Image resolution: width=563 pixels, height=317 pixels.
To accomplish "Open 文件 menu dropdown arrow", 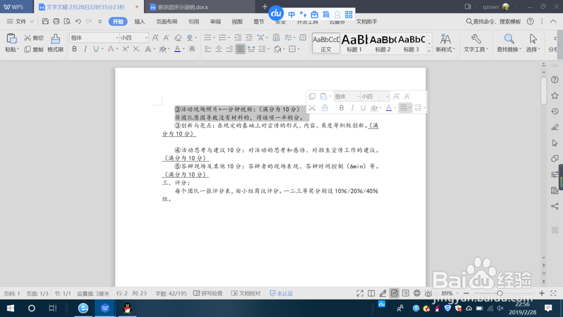I will click(x=32, y=21).
